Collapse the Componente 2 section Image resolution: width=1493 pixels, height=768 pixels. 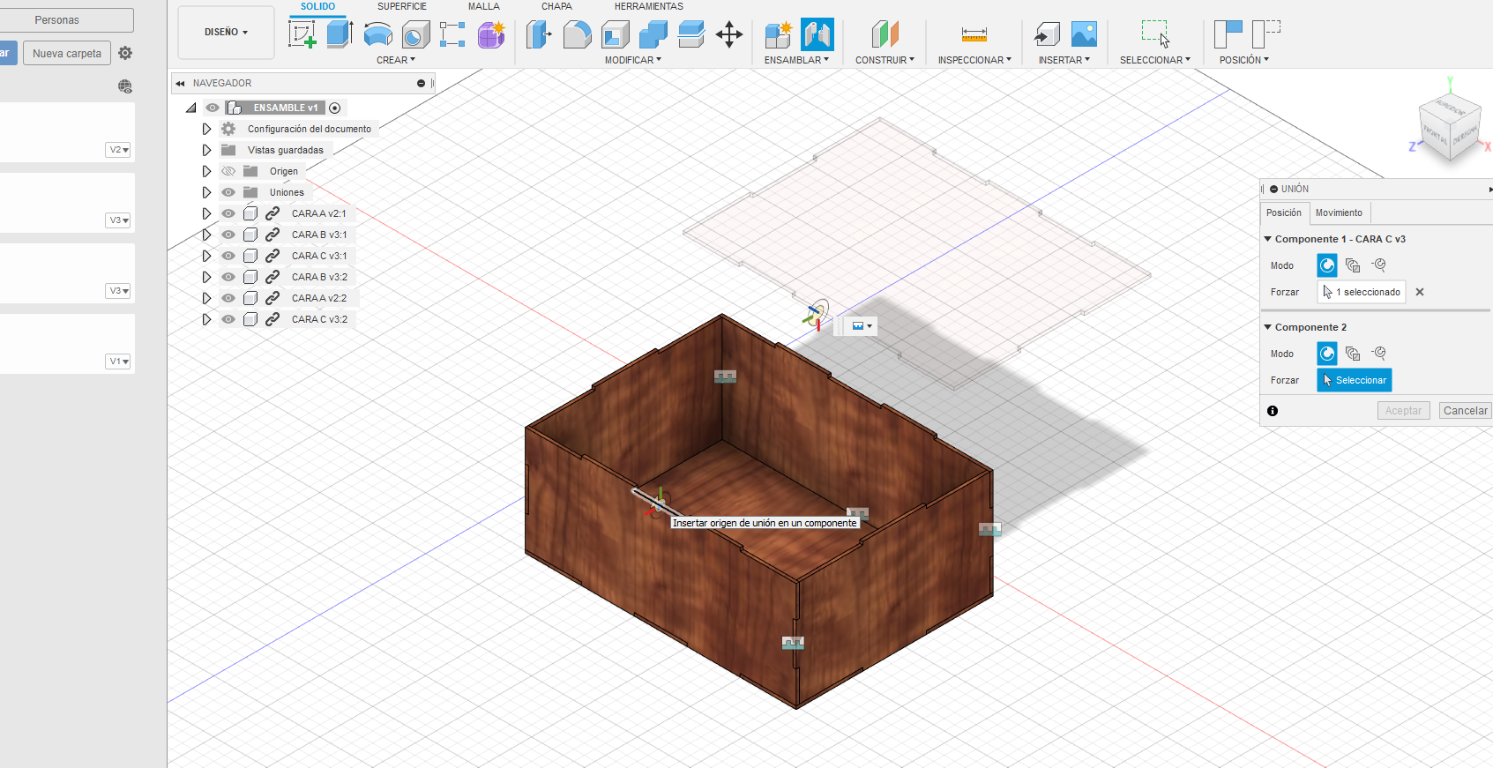click(1268, 327)
